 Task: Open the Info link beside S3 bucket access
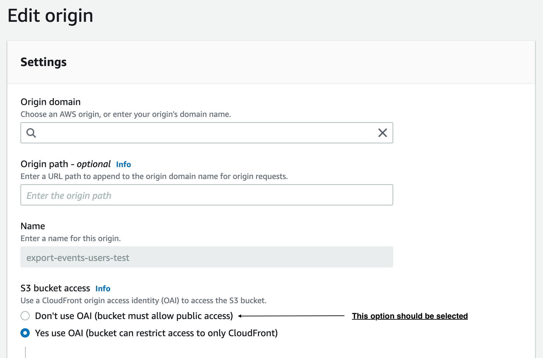click(103, 288)
